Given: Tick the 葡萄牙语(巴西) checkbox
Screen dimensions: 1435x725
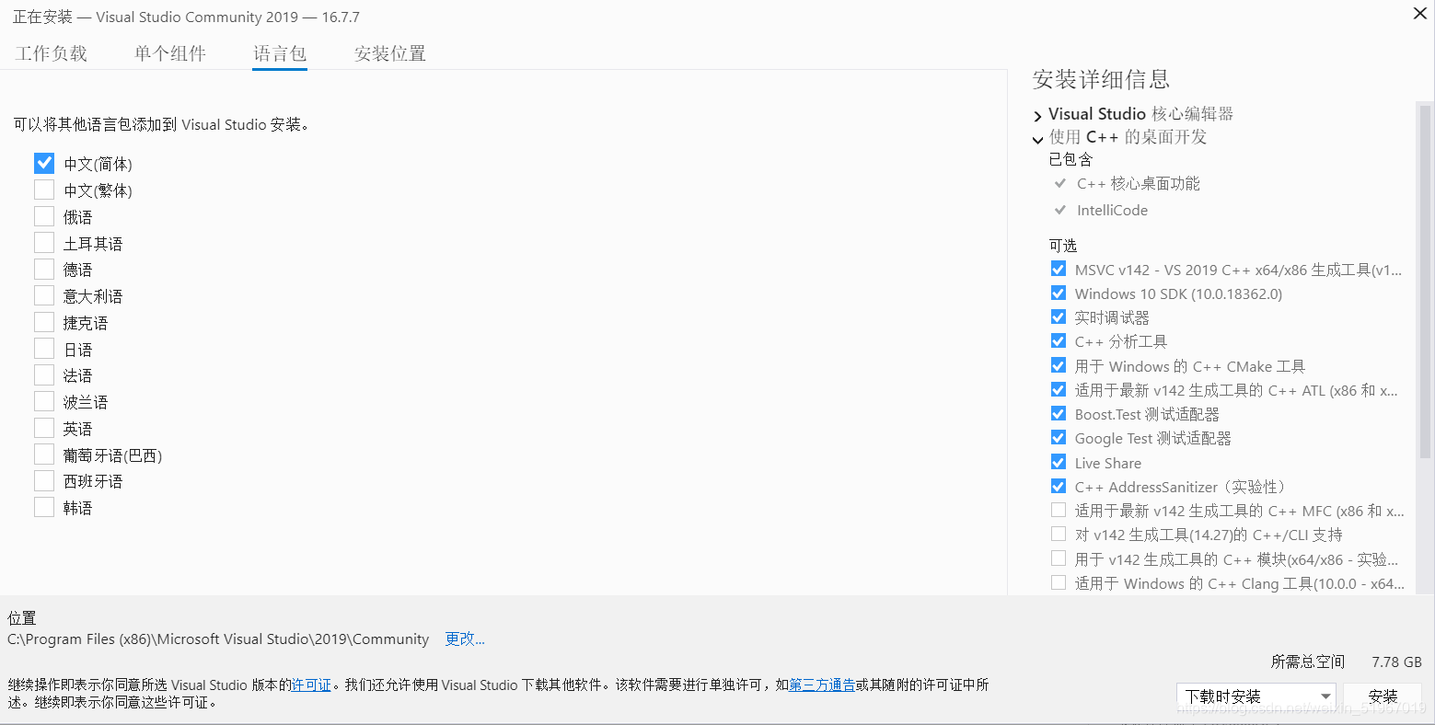Looking at the screenshot, I should coord(44,455).
